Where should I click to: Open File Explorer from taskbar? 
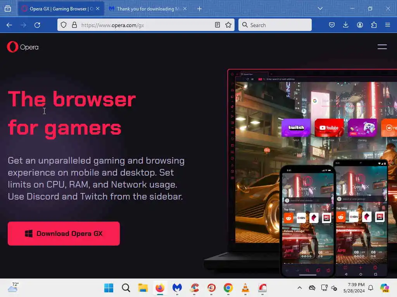coord(143,288)
